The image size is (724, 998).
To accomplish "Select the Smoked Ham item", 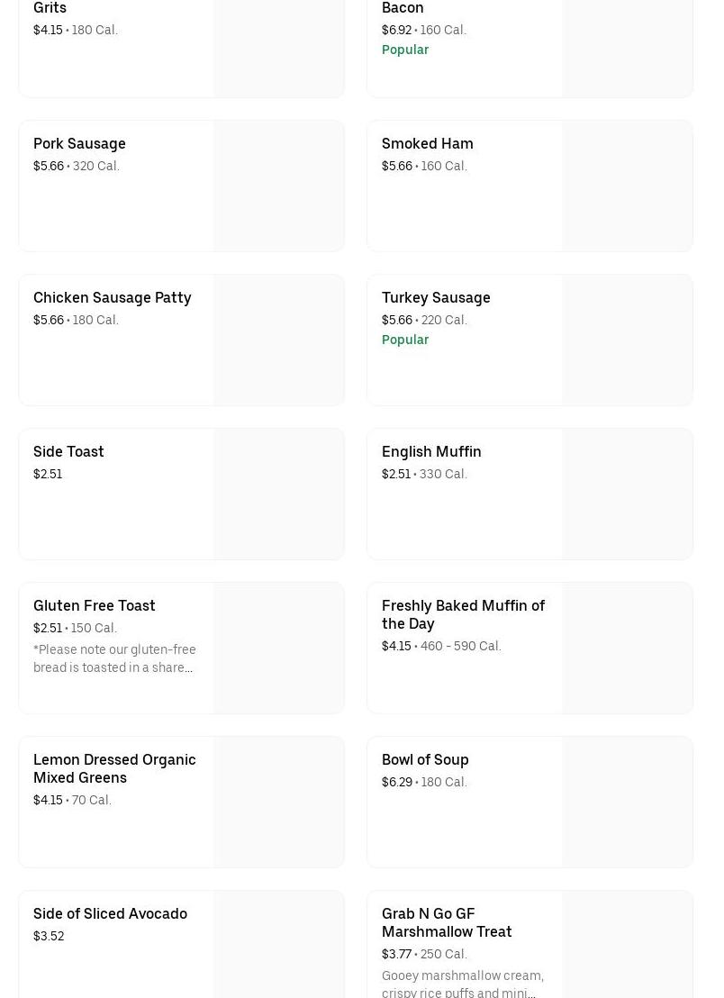I will pos(427,143).
